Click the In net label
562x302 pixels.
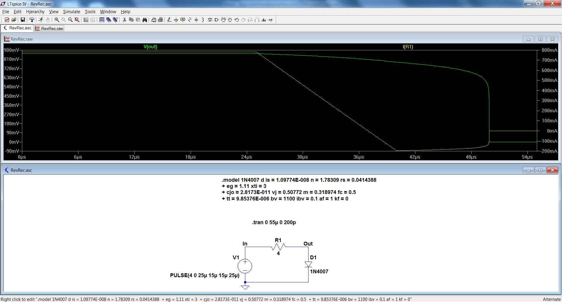(245, 244)
